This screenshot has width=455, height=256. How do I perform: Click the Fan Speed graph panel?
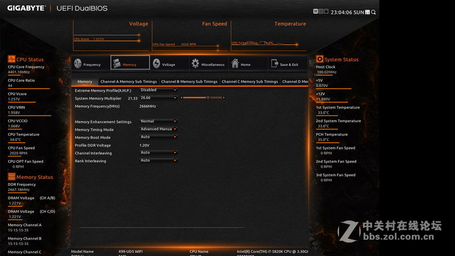pos(190,36)
